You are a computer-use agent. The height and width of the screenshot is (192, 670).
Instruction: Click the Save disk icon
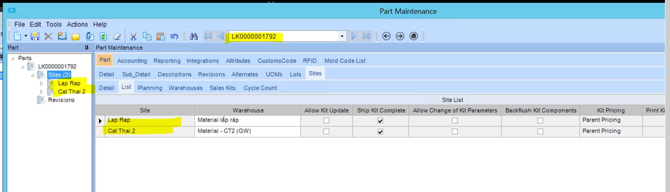pyautogui.click(x=35, y=36)
